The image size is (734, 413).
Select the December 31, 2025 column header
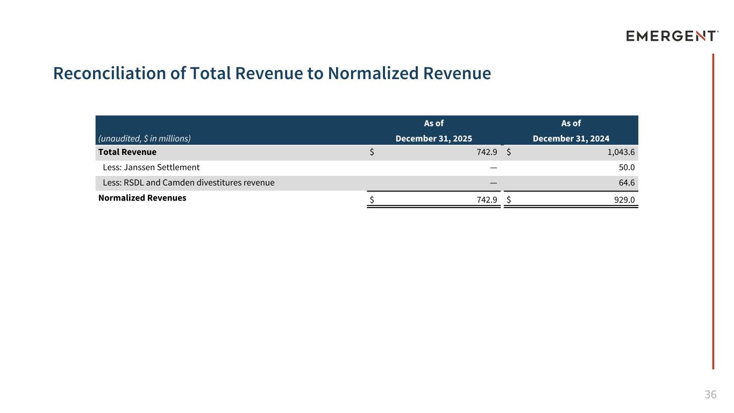coord(433,138)
